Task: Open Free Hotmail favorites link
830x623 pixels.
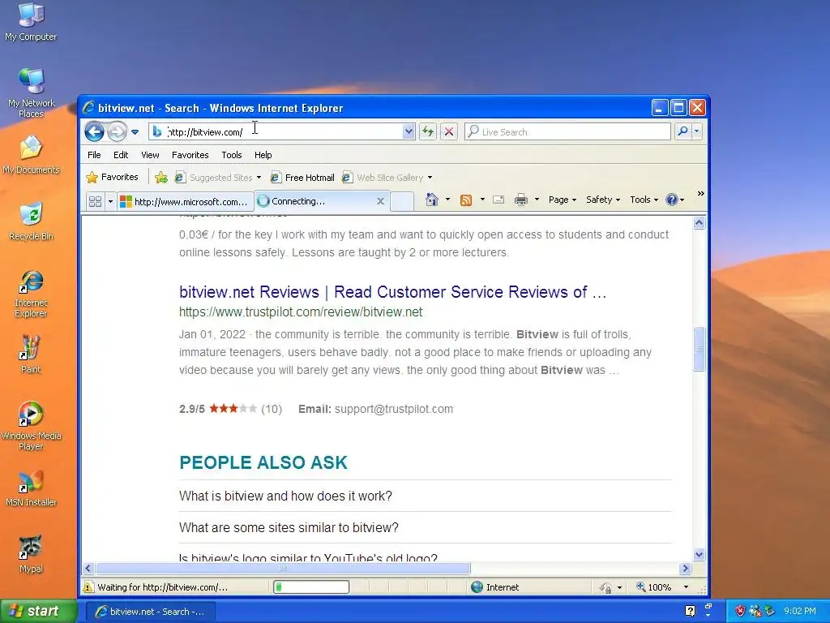Action: pyautogui.click(x=303, y=178)
